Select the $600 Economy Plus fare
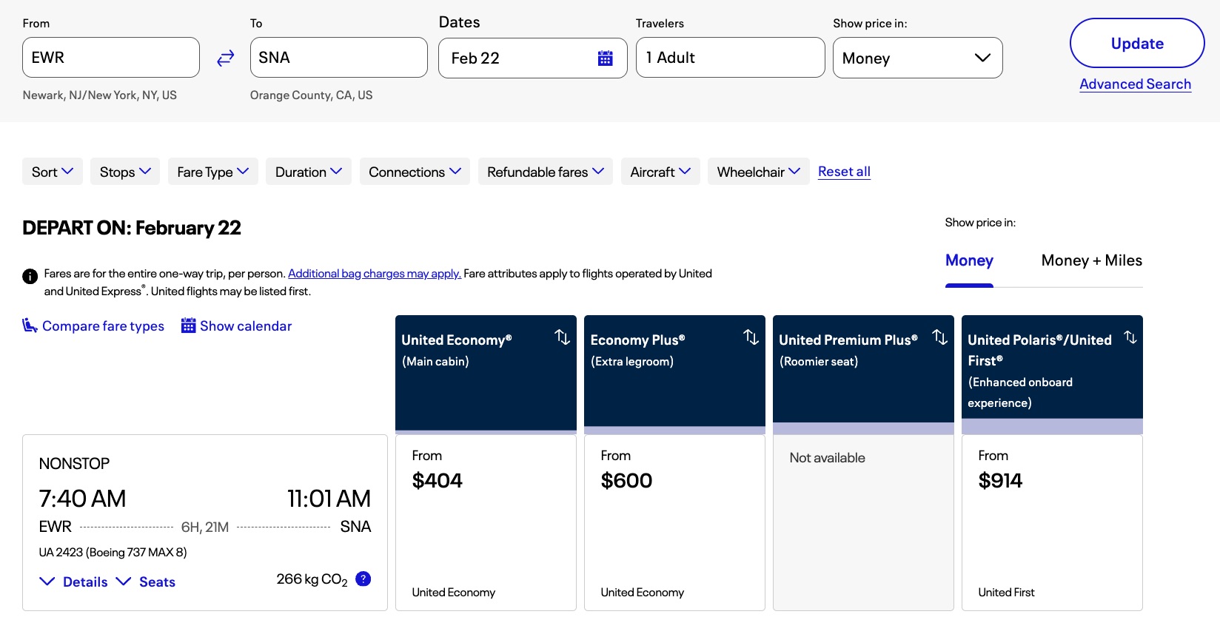The width and height of the screenshot is (1220, 617). pos(674,522)
